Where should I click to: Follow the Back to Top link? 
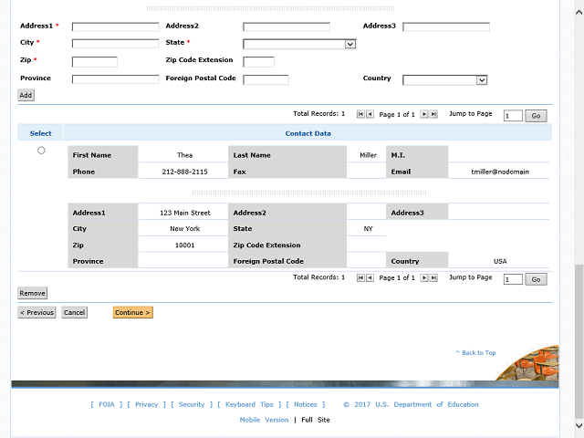tap(475, 353)
